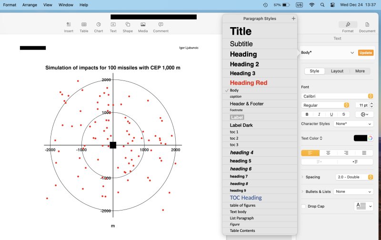Viewport: 381px width, 240px height.
Task: Open the Arrange menu
Action: pos(30,5)
